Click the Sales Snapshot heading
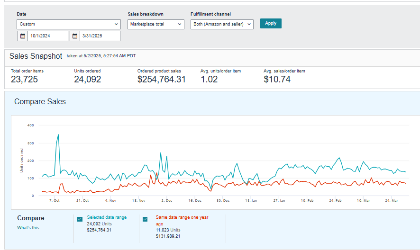 coord(36,56)
